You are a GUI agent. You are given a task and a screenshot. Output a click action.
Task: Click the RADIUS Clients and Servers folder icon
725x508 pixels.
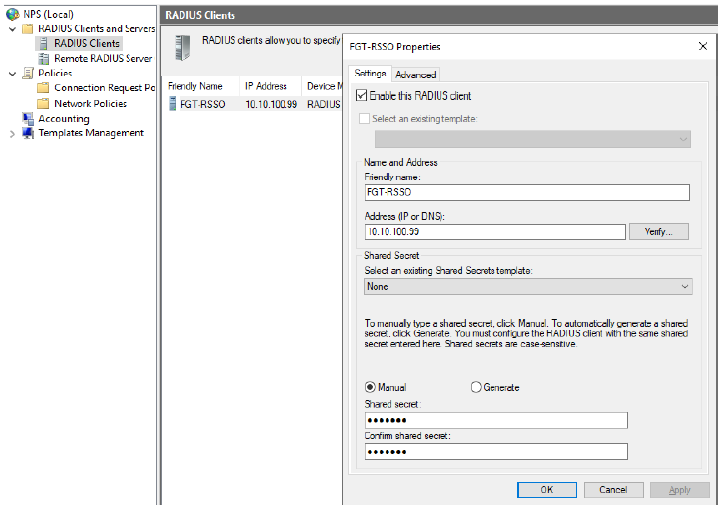(x=27, y=28)
